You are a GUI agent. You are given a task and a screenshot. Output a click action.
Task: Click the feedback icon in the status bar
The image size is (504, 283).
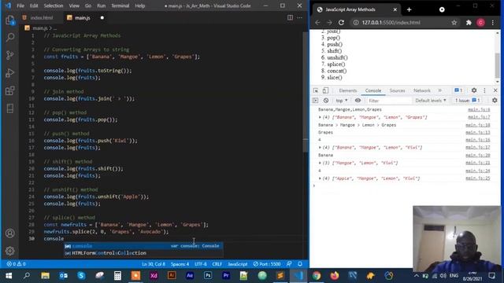tap(289, 264)
